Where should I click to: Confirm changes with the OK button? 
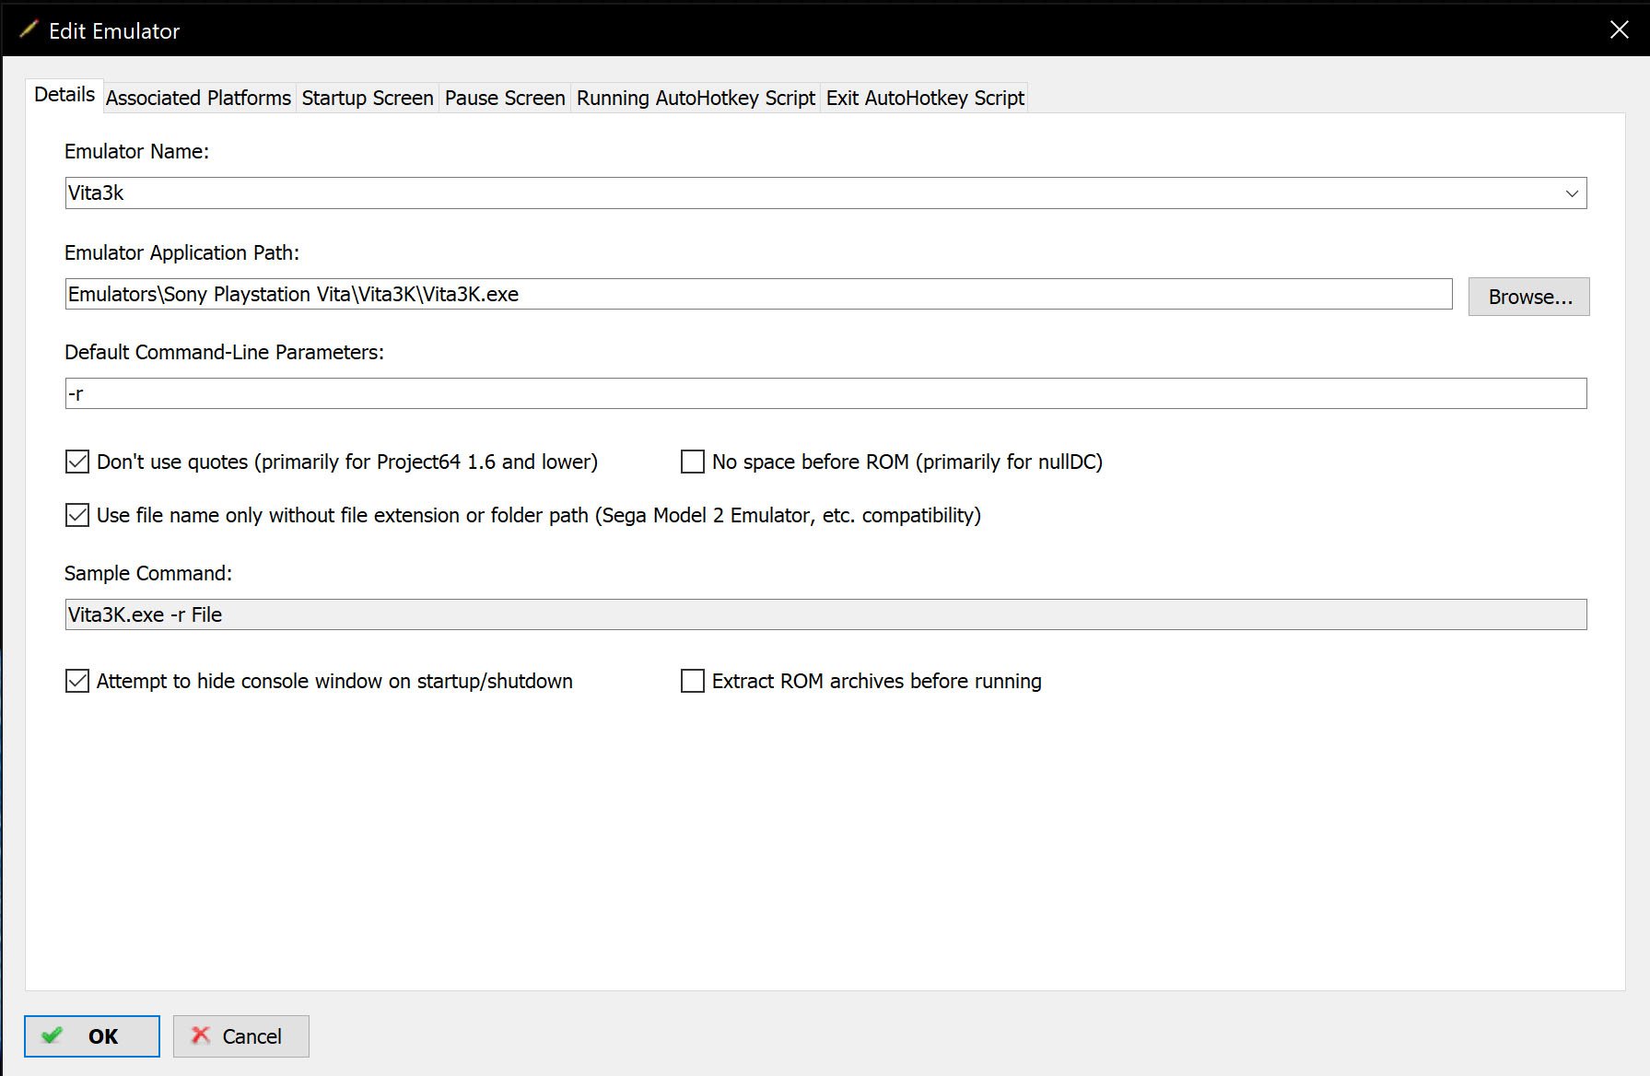coord(92,1036)
